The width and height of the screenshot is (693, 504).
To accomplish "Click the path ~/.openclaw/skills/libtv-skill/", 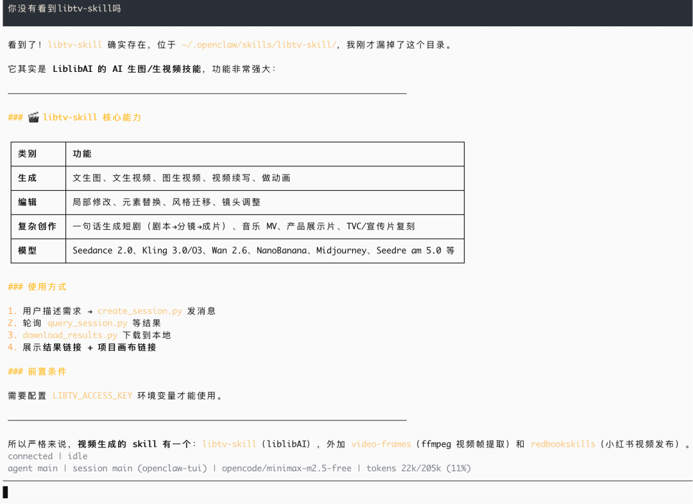I will click(259, 45).
